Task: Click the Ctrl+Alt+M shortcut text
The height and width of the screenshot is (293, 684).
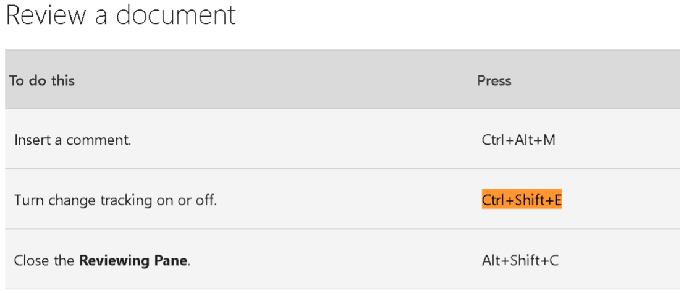Action: 518,140
